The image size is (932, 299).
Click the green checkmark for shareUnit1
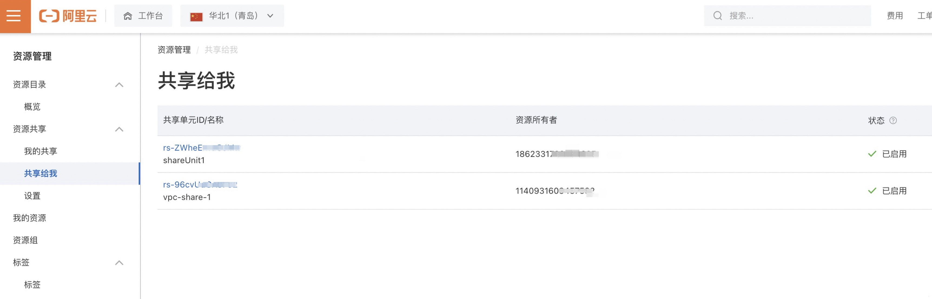[x=872, y=154]
